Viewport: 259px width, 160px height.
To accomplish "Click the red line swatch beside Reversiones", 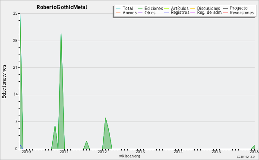I will (226, 13).
